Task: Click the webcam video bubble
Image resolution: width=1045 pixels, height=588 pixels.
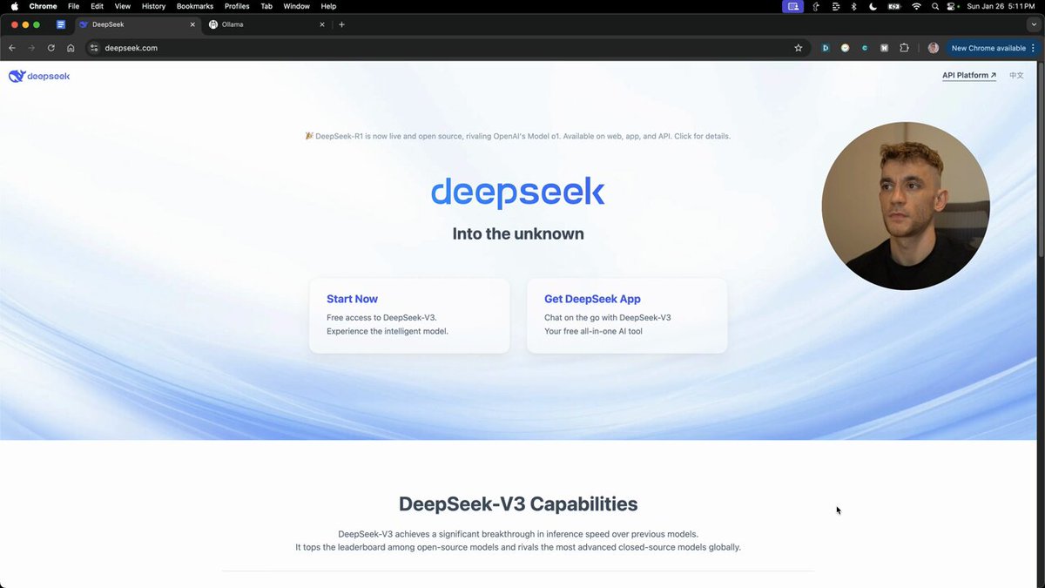Action: click(x=906, y=206)
